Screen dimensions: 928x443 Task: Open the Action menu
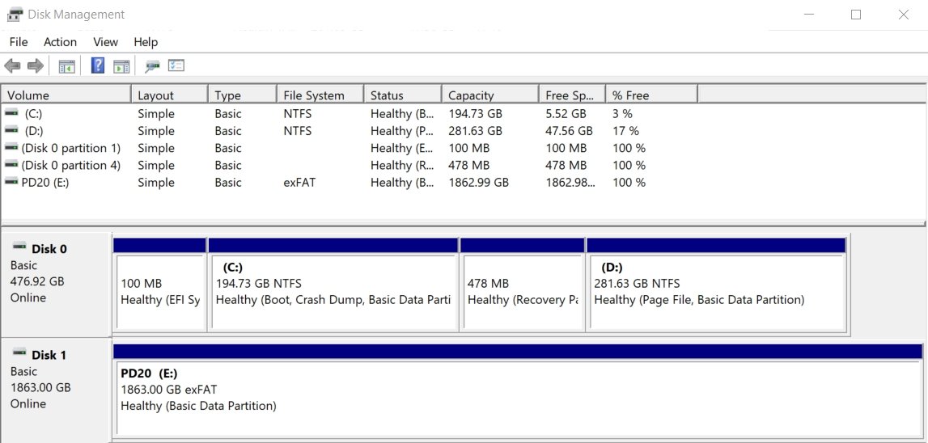pos(60,42)
